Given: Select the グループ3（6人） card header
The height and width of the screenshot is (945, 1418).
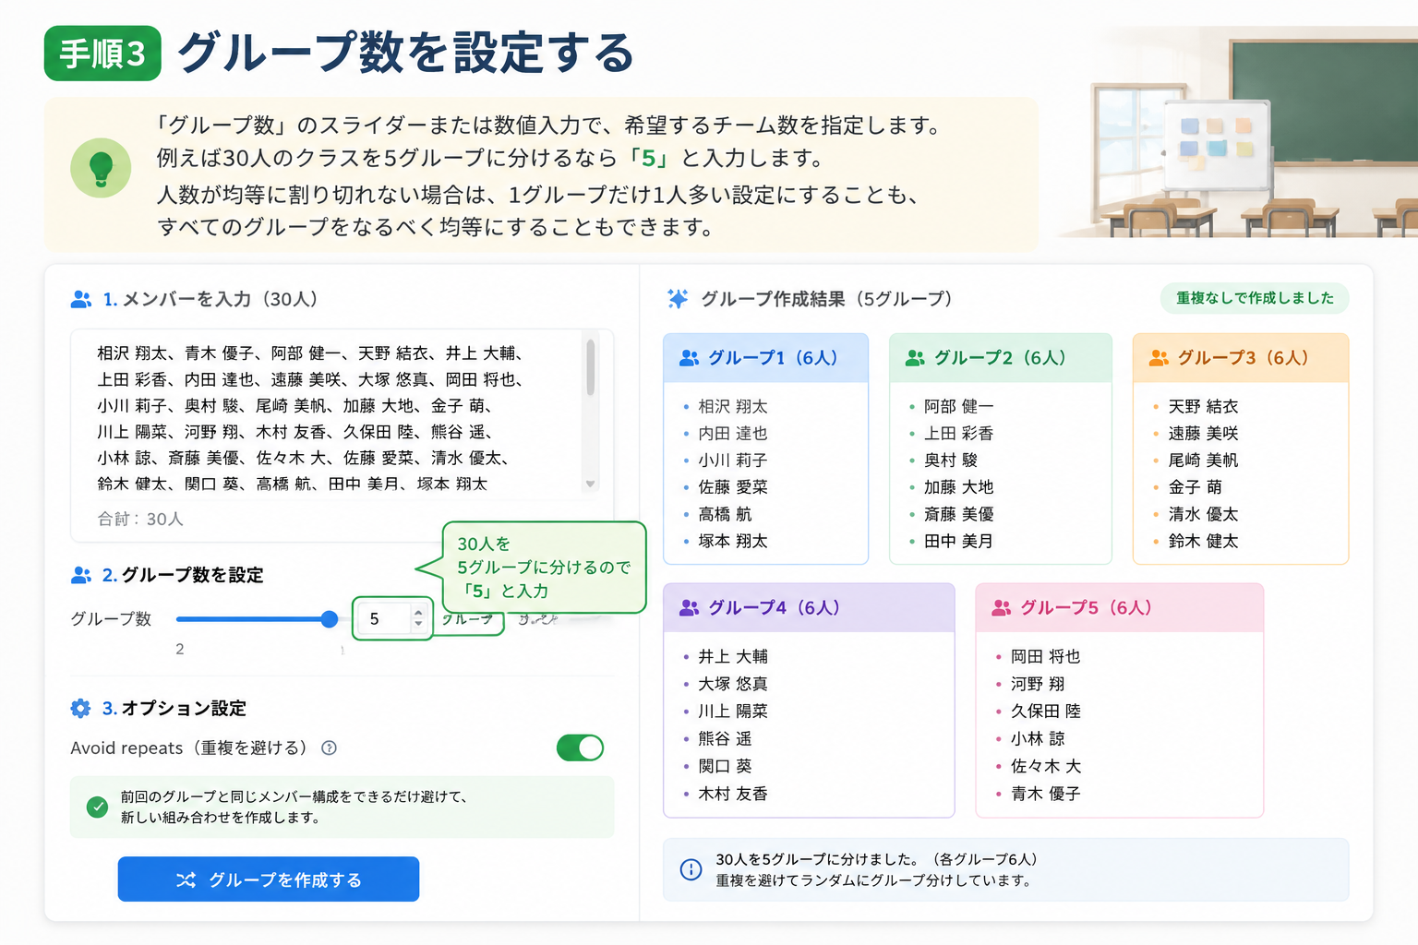Looking at the screenshot, I should 1241,358.
